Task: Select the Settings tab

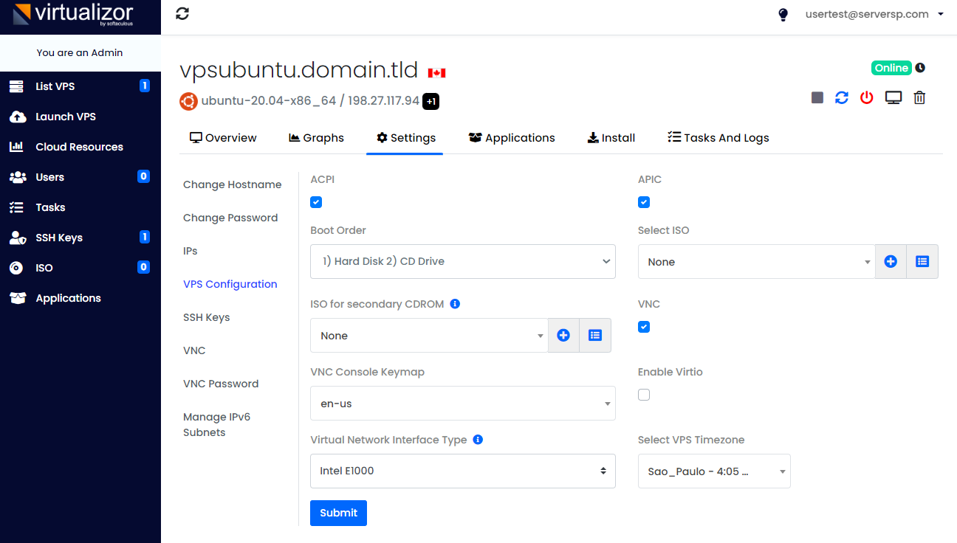Action: tap(405, 138)
